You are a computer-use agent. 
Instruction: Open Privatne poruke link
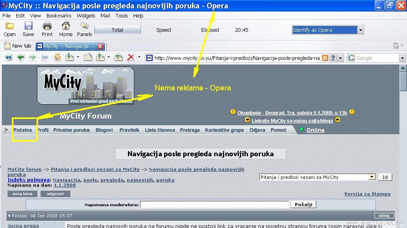pos(72,130)
